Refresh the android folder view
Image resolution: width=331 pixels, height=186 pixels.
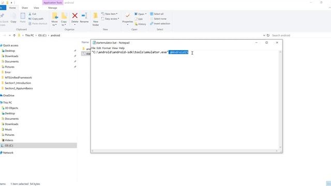(268, 36)
